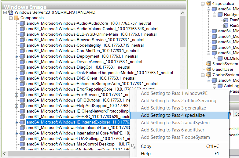The image size is (239, 158).
Task: Click the Copy icon in context menu
Action: click(x=134, y=147)
